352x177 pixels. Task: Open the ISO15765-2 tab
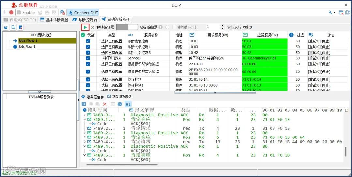119,97
